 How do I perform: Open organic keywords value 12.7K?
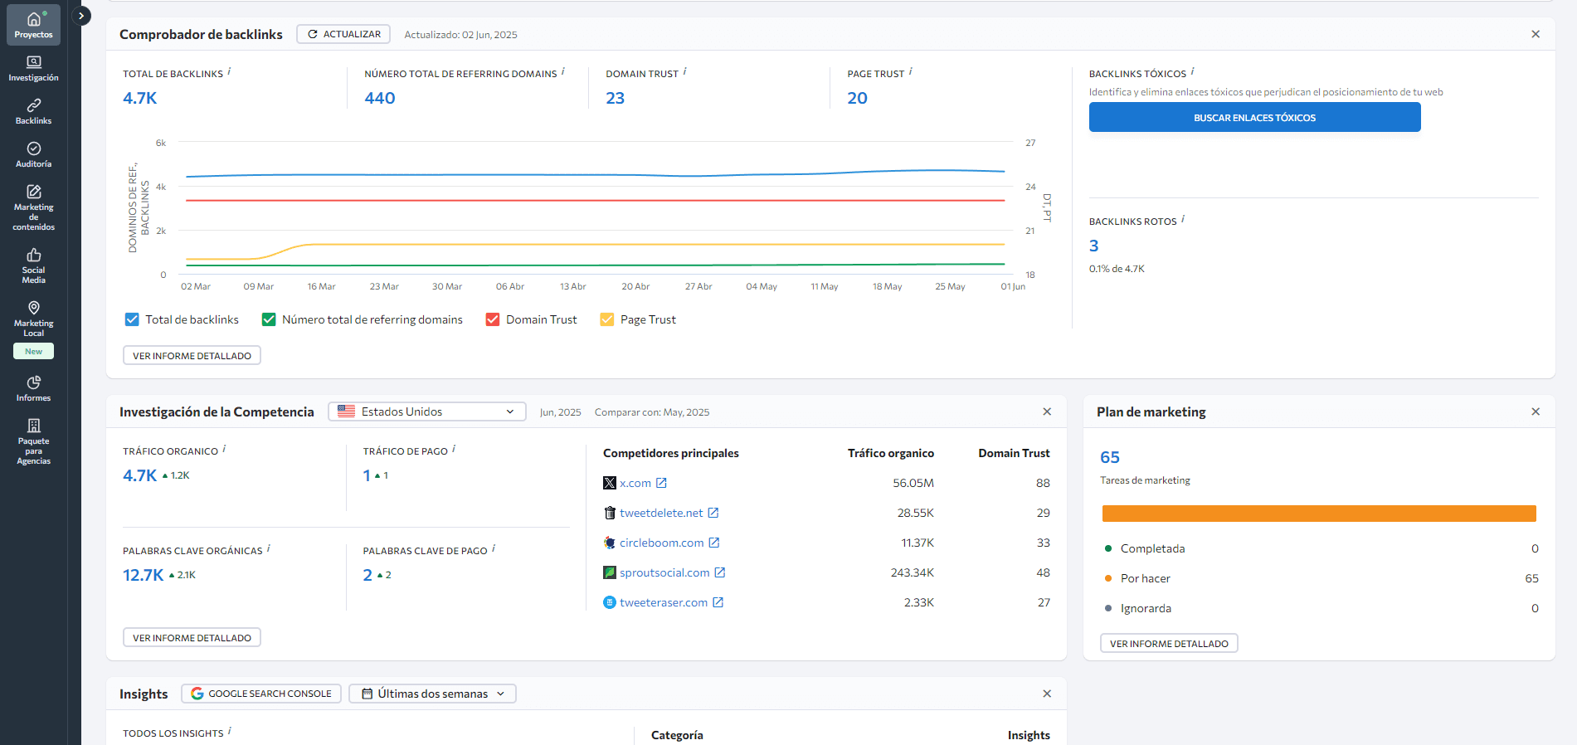click(143, 575)
